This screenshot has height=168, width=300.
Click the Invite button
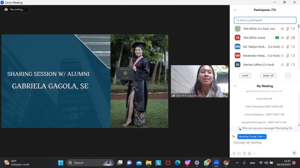[245, 75]
